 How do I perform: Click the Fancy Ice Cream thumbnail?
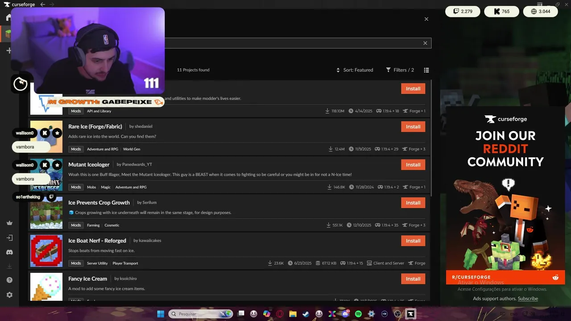click(x=46, y=287)
